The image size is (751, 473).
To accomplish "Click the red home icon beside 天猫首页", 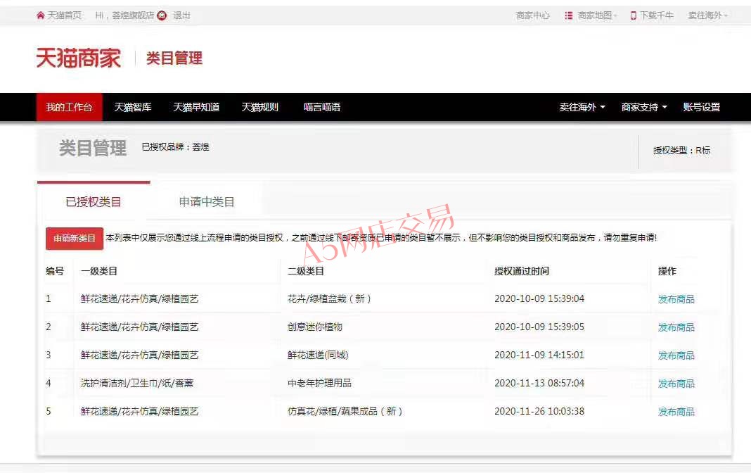I will [x=40, y=15].
